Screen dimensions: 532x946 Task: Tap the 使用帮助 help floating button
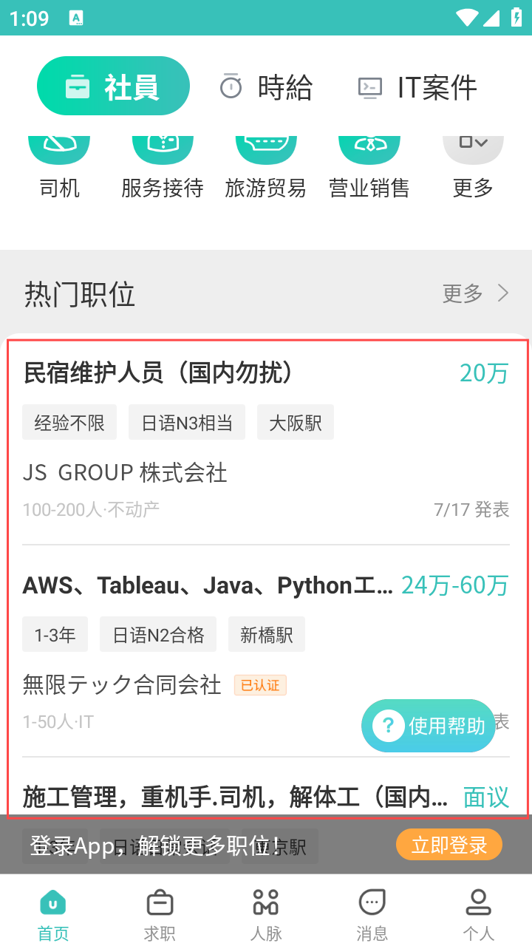pyautogui.click(x=429, y=726)
